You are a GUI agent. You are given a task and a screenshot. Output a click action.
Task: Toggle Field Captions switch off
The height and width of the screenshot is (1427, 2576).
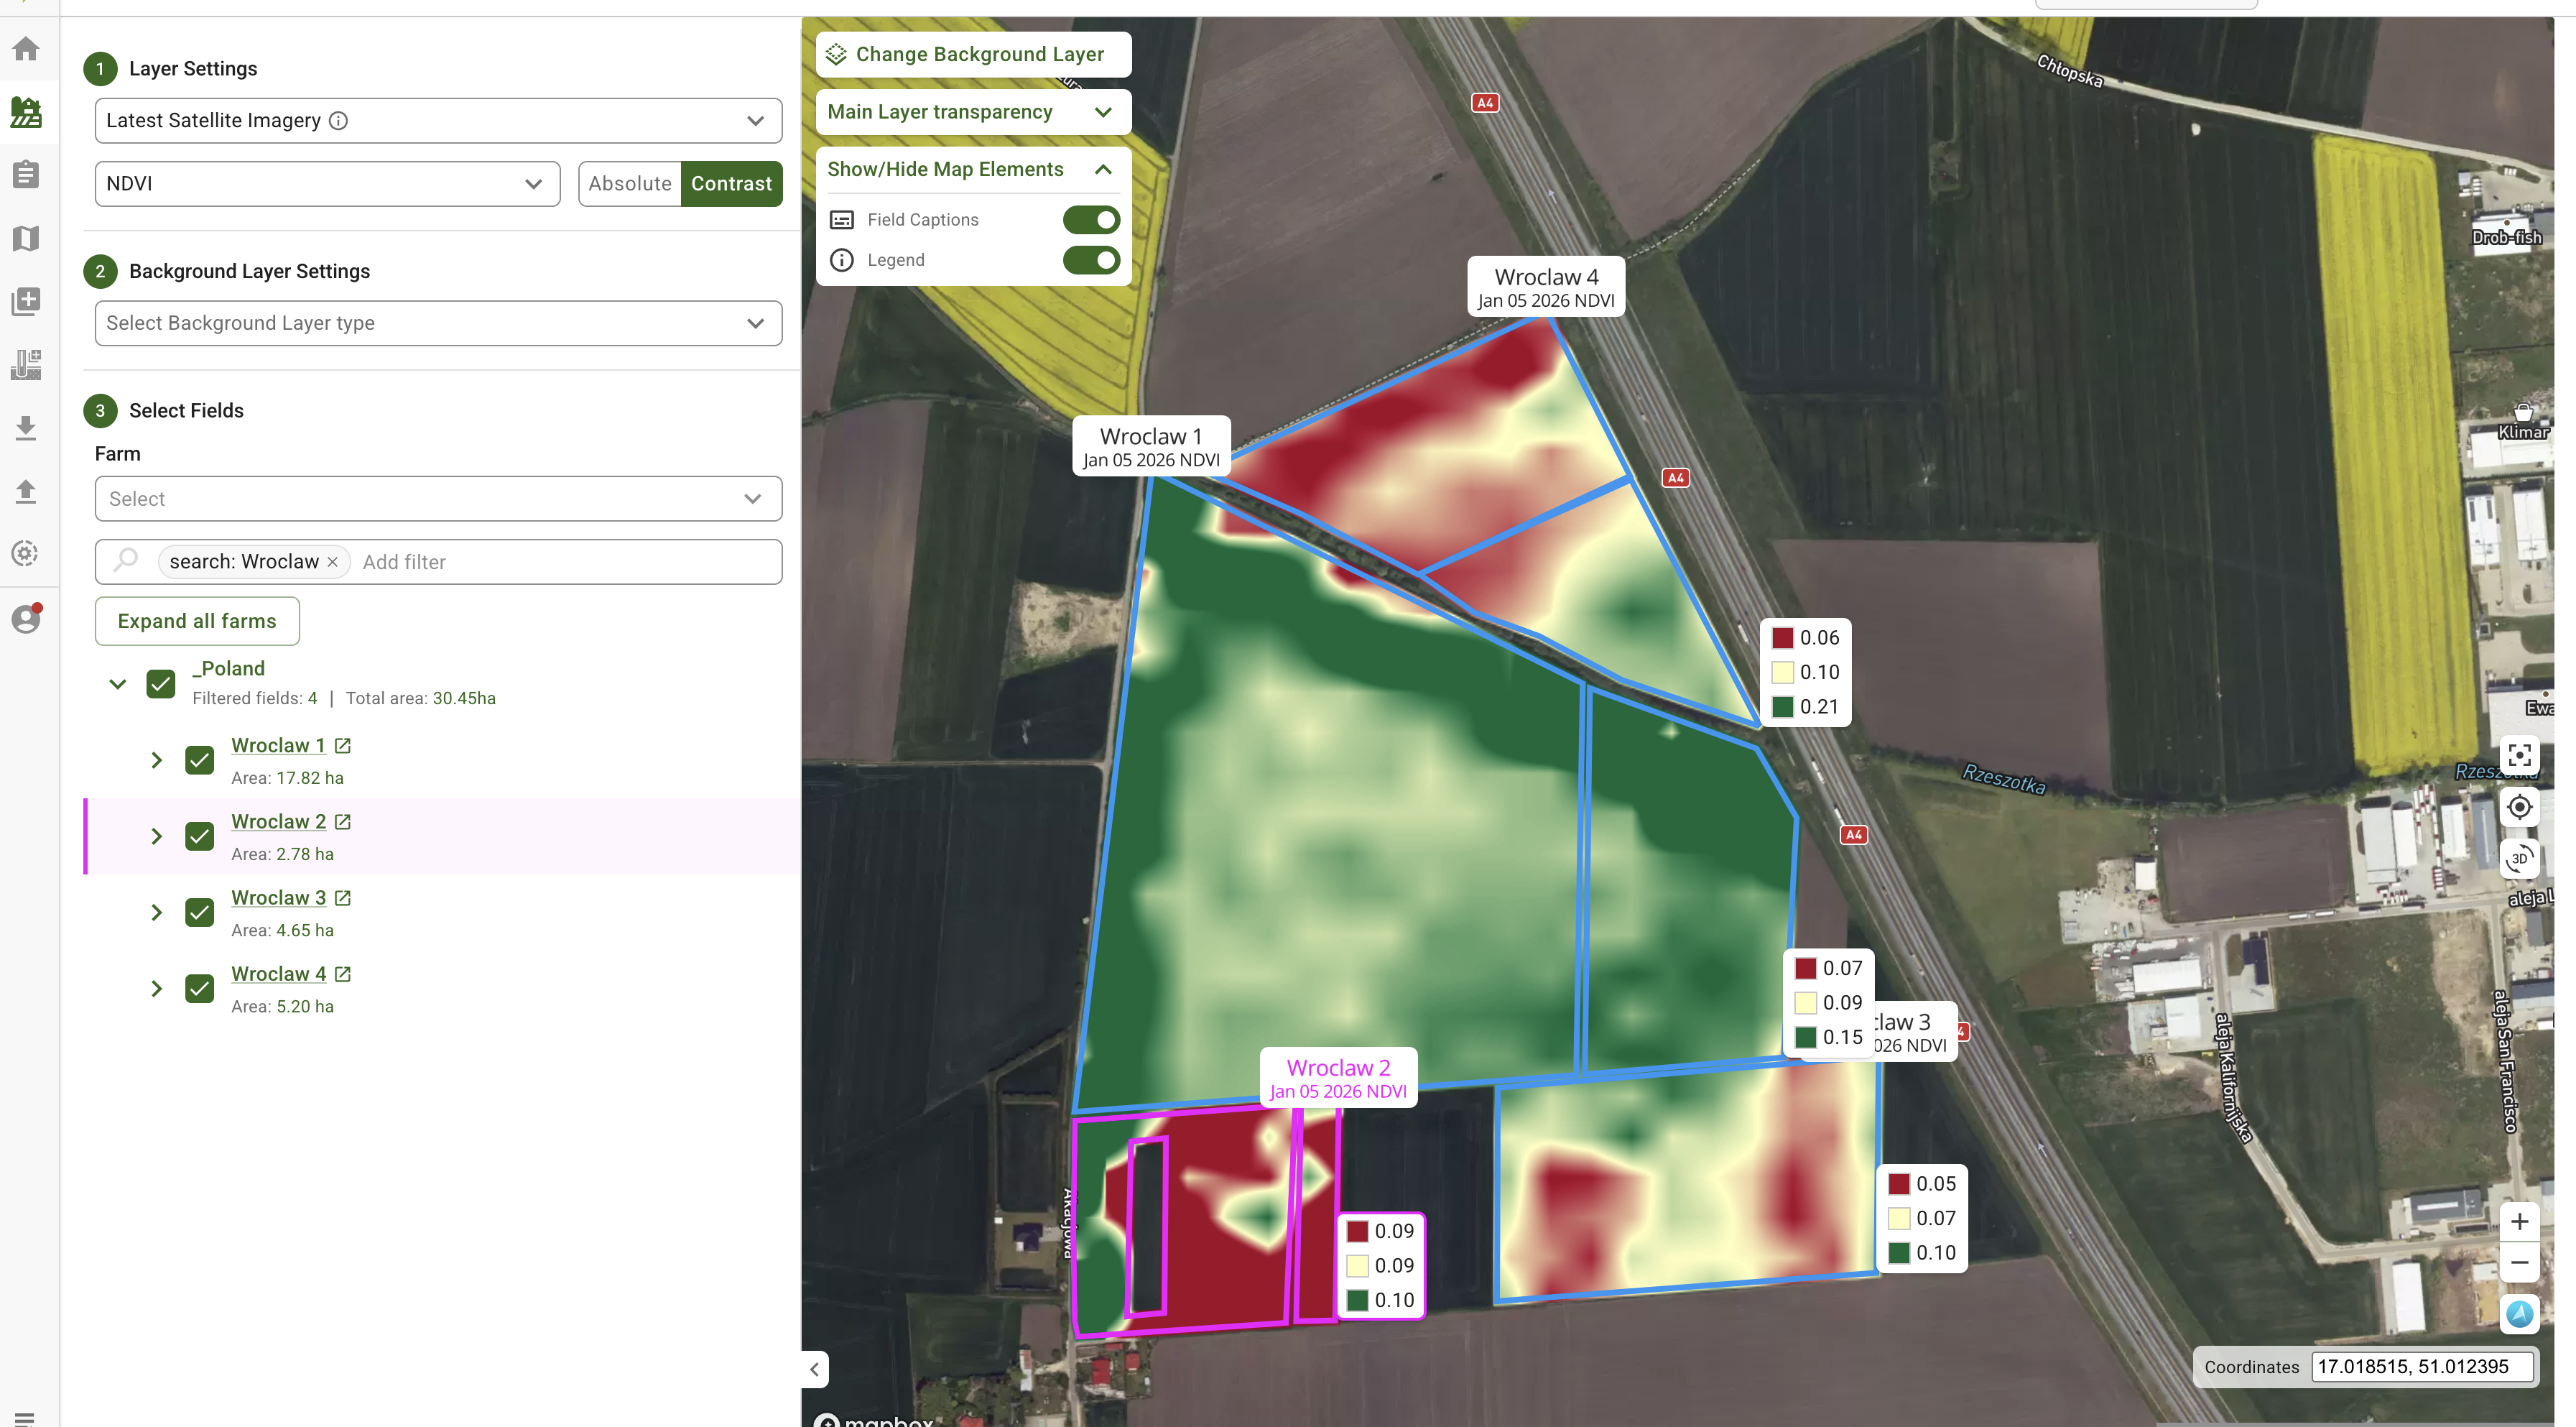pos(1091,219)
